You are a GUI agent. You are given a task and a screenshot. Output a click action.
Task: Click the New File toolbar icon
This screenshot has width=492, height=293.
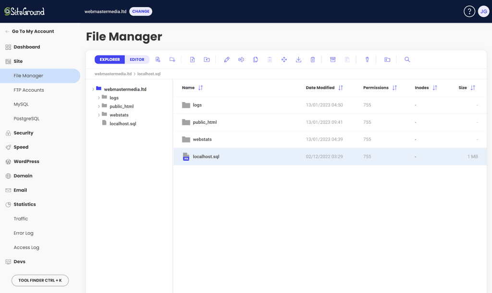click(x=158, y=59)
